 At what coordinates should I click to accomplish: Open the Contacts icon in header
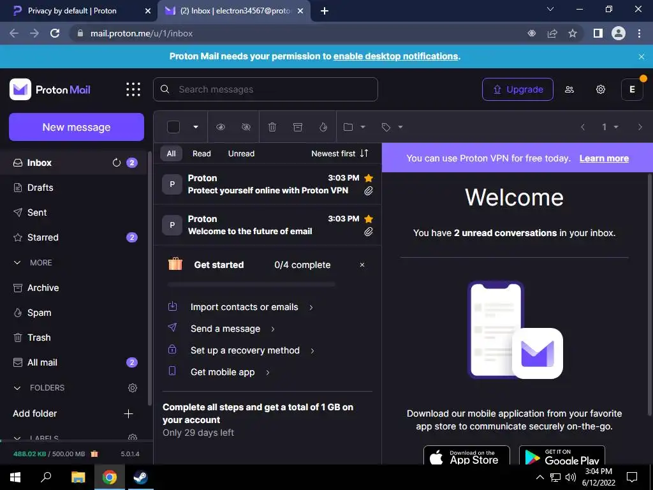pyautogui.click(x=569, y=89)
